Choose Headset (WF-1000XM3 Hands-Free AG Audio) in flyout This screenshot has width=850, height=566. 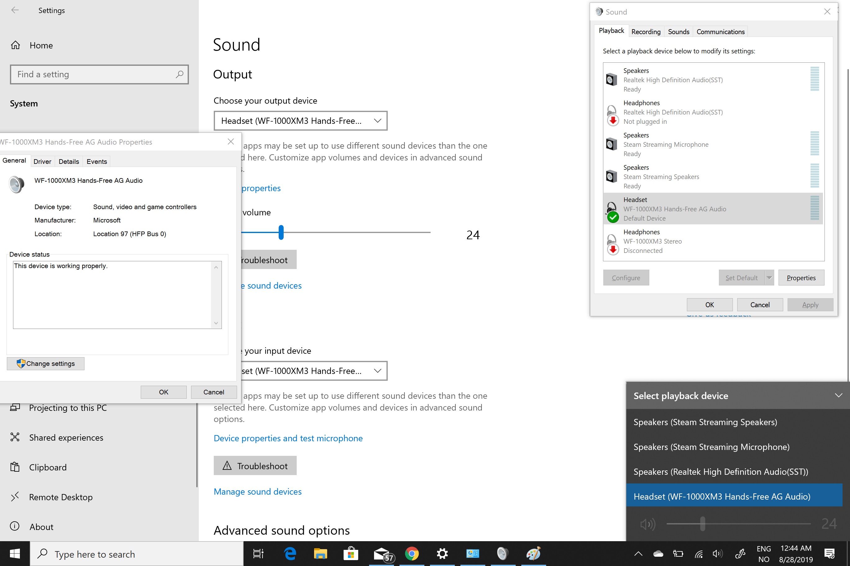pyautogui.click(x=734, y=497)
